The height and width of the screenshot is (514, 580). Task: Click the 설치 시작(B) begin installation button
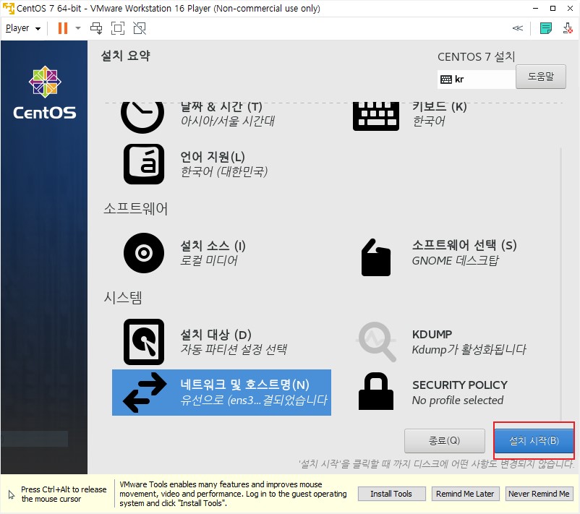tap(534, 441)
